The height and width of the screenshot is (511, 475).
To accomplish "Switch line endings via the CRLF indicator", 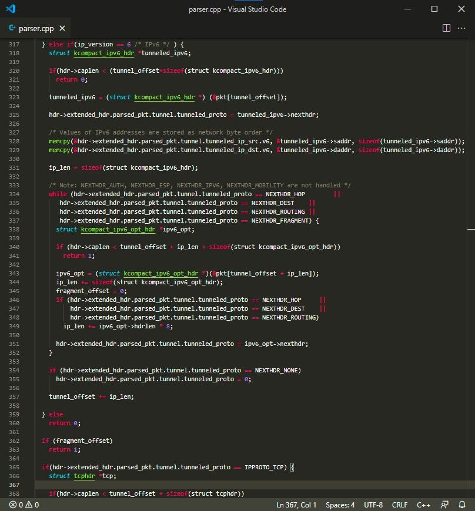I will [400, 505].
